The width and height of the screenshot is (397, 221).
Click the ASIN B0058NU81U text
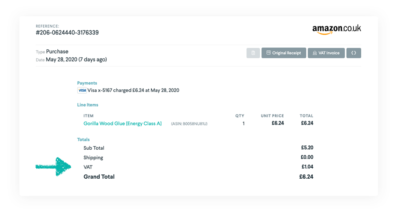[x=189, y=124]
